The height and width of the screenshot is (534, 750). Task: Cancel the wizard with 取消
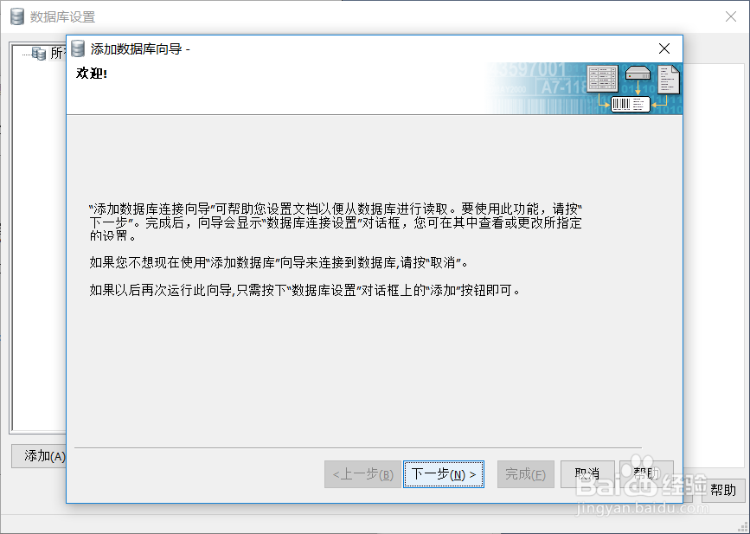point(587,474)
